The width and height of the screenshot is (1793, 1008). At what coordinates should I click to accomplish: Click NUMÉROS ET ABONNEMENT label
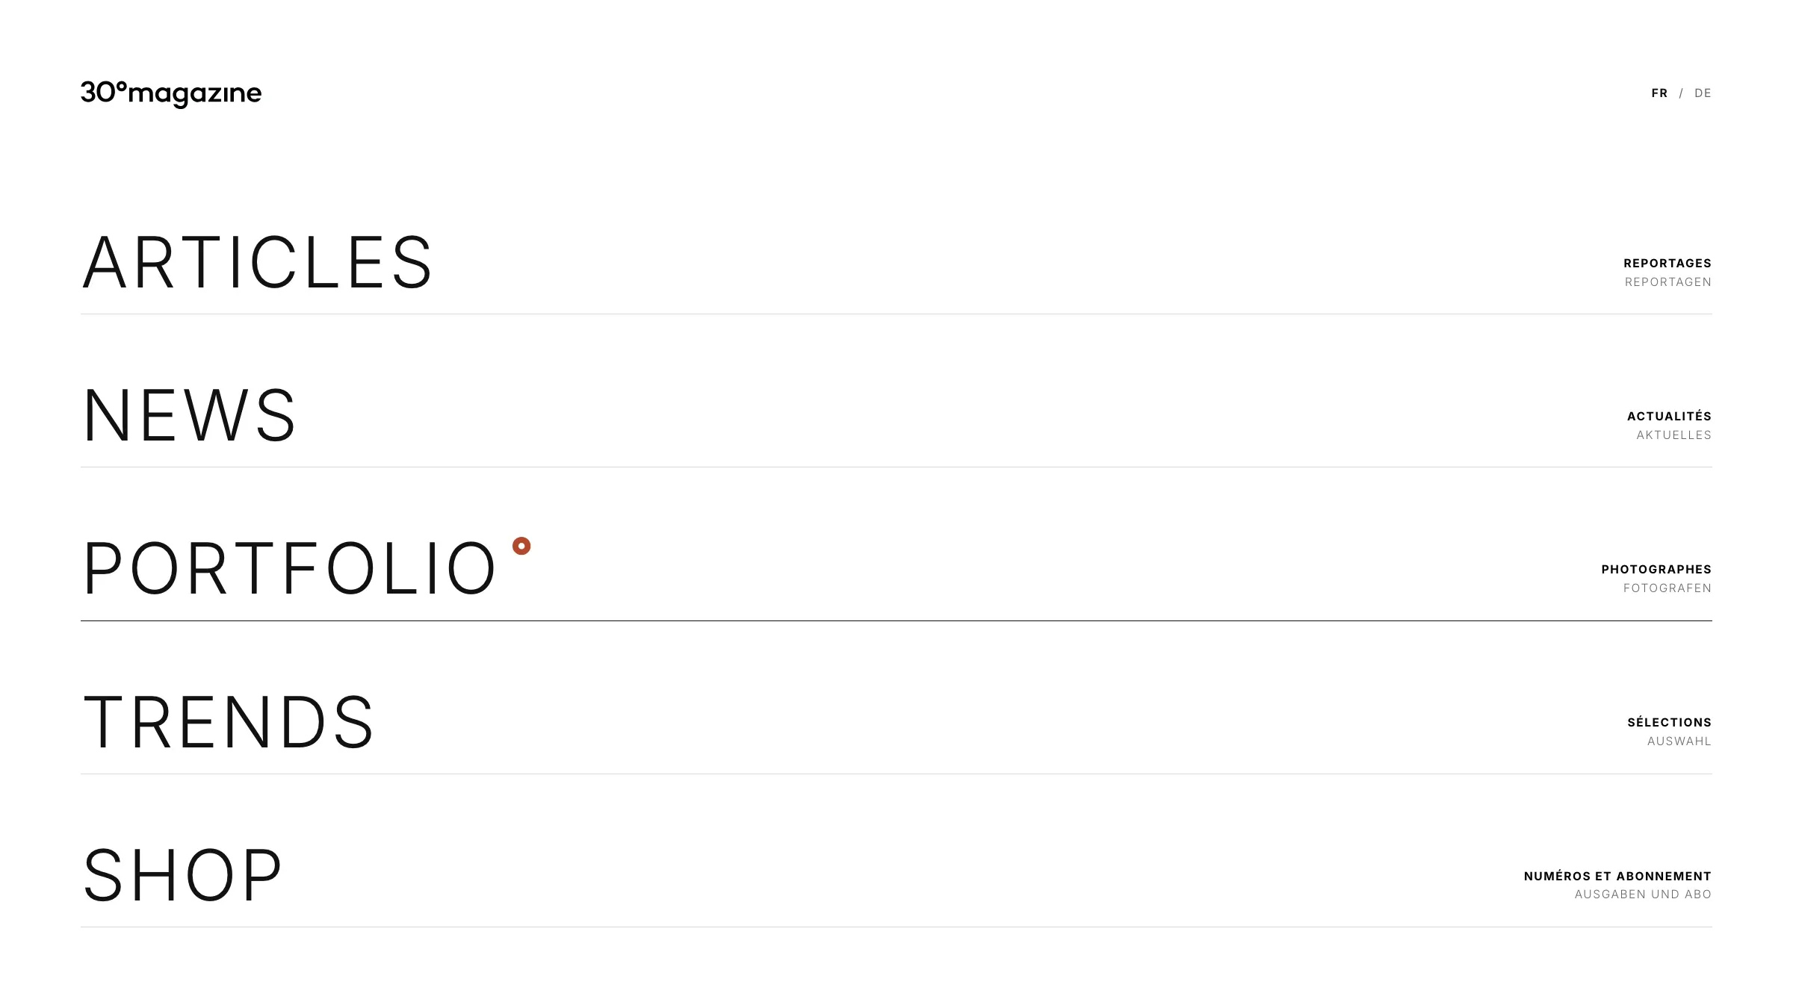point(1617,876)
